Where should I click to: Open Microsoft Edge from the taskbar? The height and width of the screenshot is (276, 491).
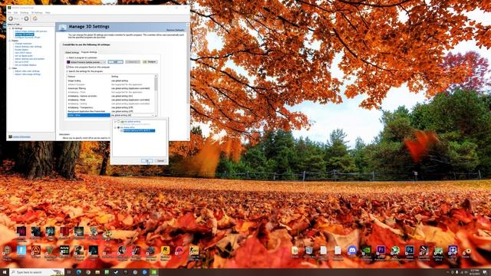click(x=78, y=272)
